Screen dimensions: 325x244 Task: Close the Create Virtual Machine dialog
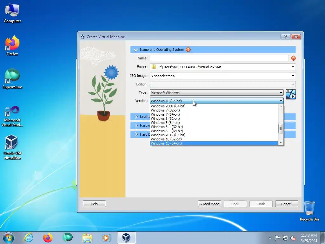(x=296, y=37)
